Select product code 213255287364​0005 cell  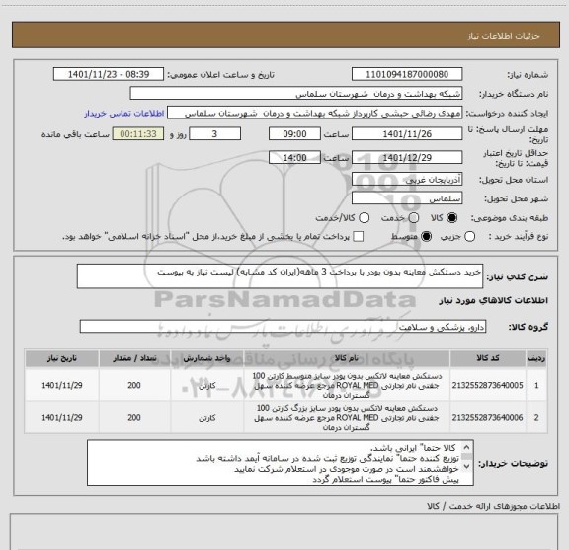[x=488, y=385]
